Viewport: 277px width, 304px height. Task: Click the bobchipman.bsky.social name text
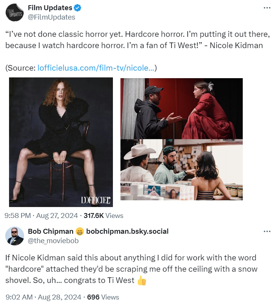(127, 231)
